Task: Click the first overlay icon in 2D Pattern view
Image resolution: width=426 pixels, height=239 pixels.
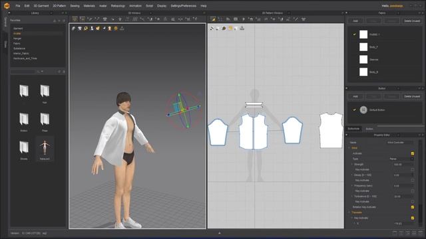Action: pyautogui.click(x=212, y=28)
